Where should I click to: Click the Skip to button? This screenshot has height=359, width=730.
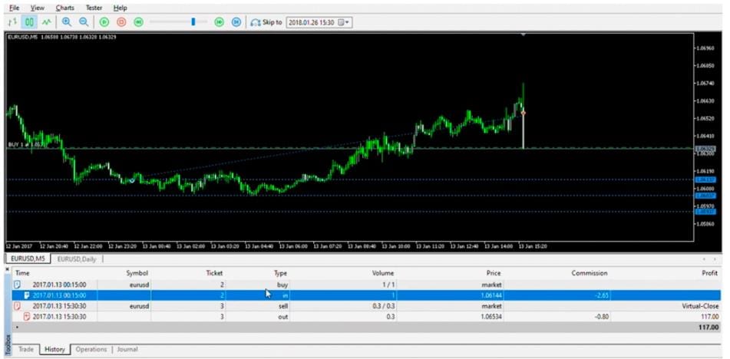coord(266,22)
